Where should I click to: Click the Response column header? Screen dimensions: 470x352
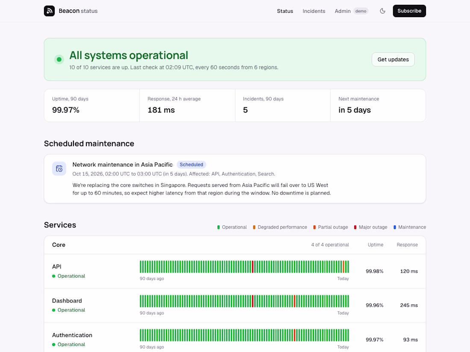click(x=407, y=245)
